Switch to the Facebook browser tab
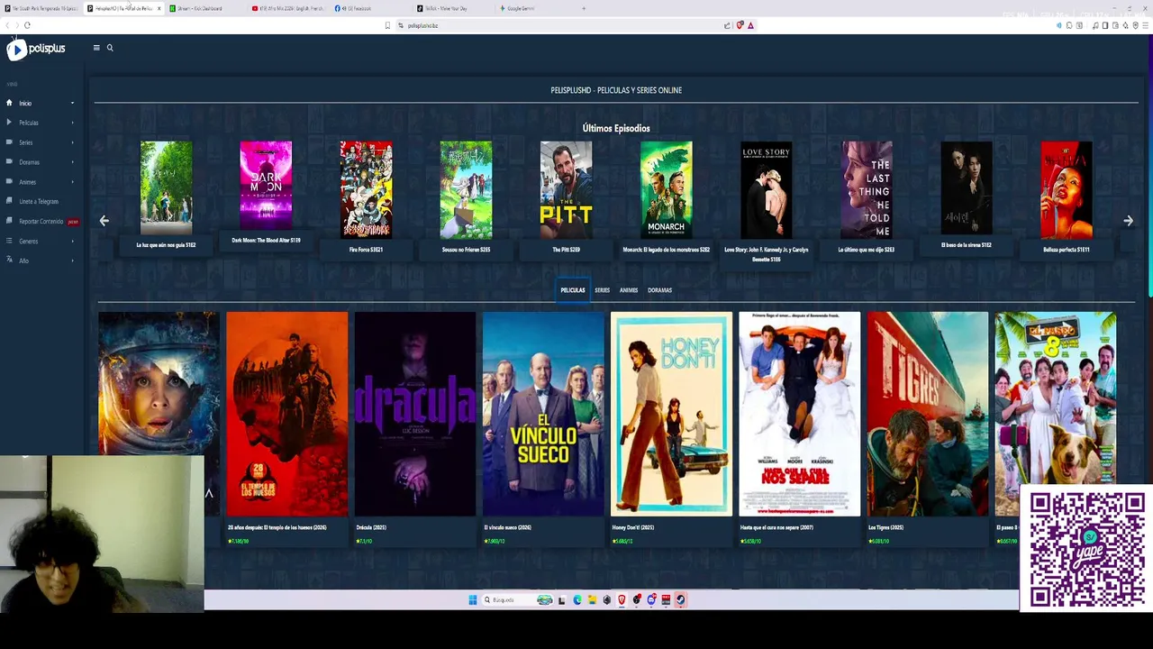This screenshot has height=649, width=1153. [371, 8]
